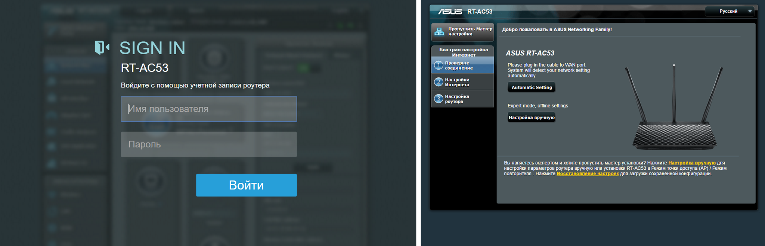The image size is (765, 246).
Task: Select the Настройка роутера step
Action: [462, 99]
